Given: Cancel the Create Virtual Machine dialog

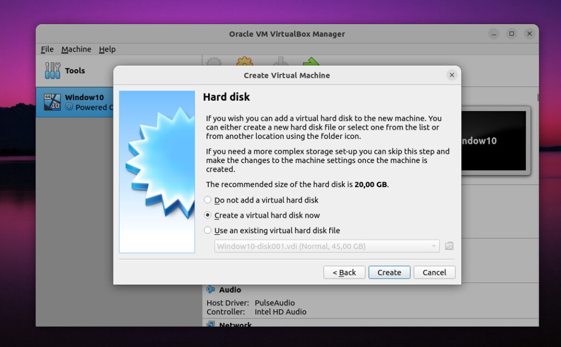Looking at the screenshot, I should pyautogui.click(x=434, y=272).
